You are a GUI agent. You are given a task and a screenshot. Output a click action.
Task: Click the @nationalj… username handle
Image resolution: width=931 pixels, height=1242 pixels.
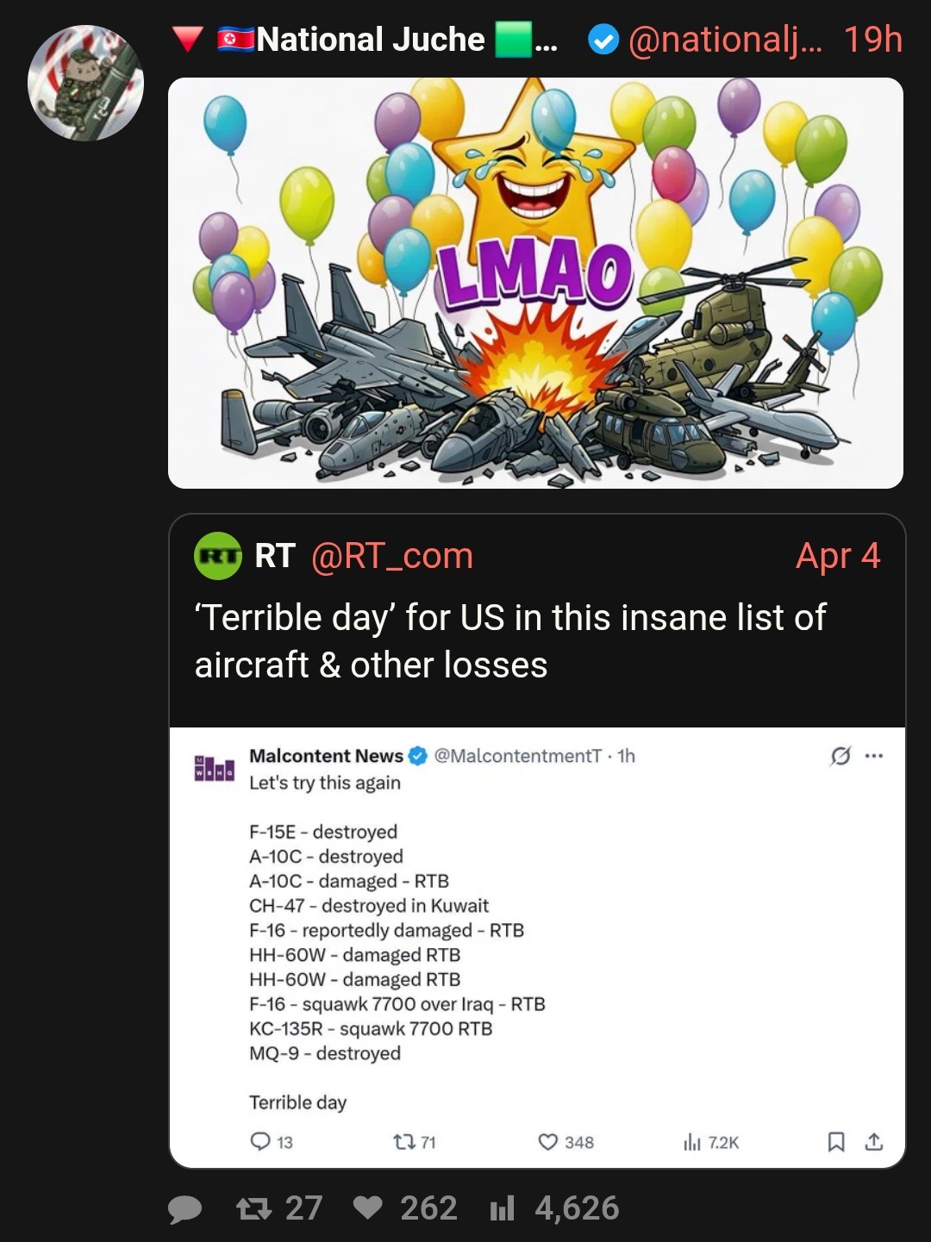pyautogui.click(x=724, y=40)
